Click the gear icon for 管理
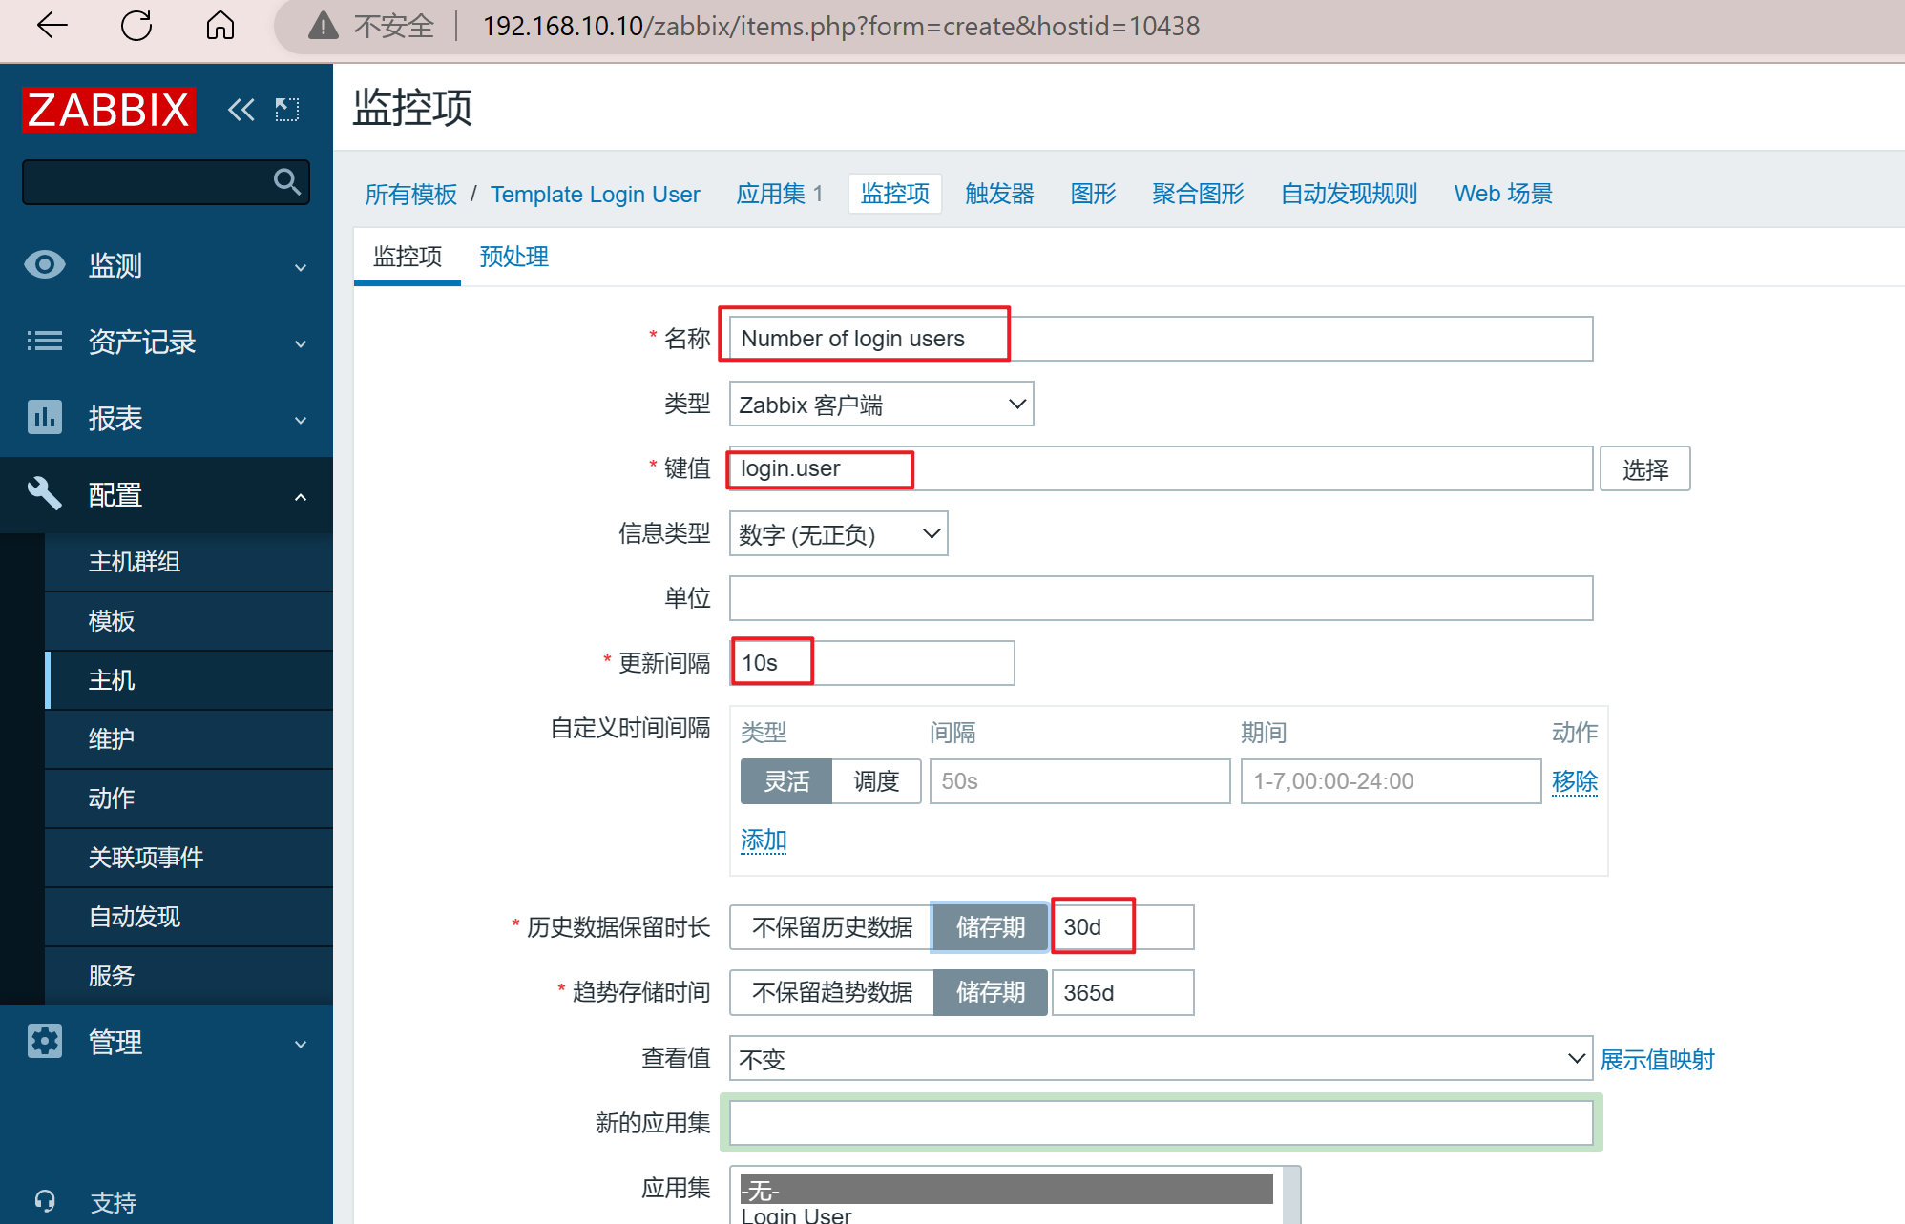 click(x=45, y=1041)
